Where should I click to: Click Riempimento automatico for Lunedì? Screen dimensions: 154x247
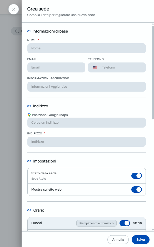(97, 223)
